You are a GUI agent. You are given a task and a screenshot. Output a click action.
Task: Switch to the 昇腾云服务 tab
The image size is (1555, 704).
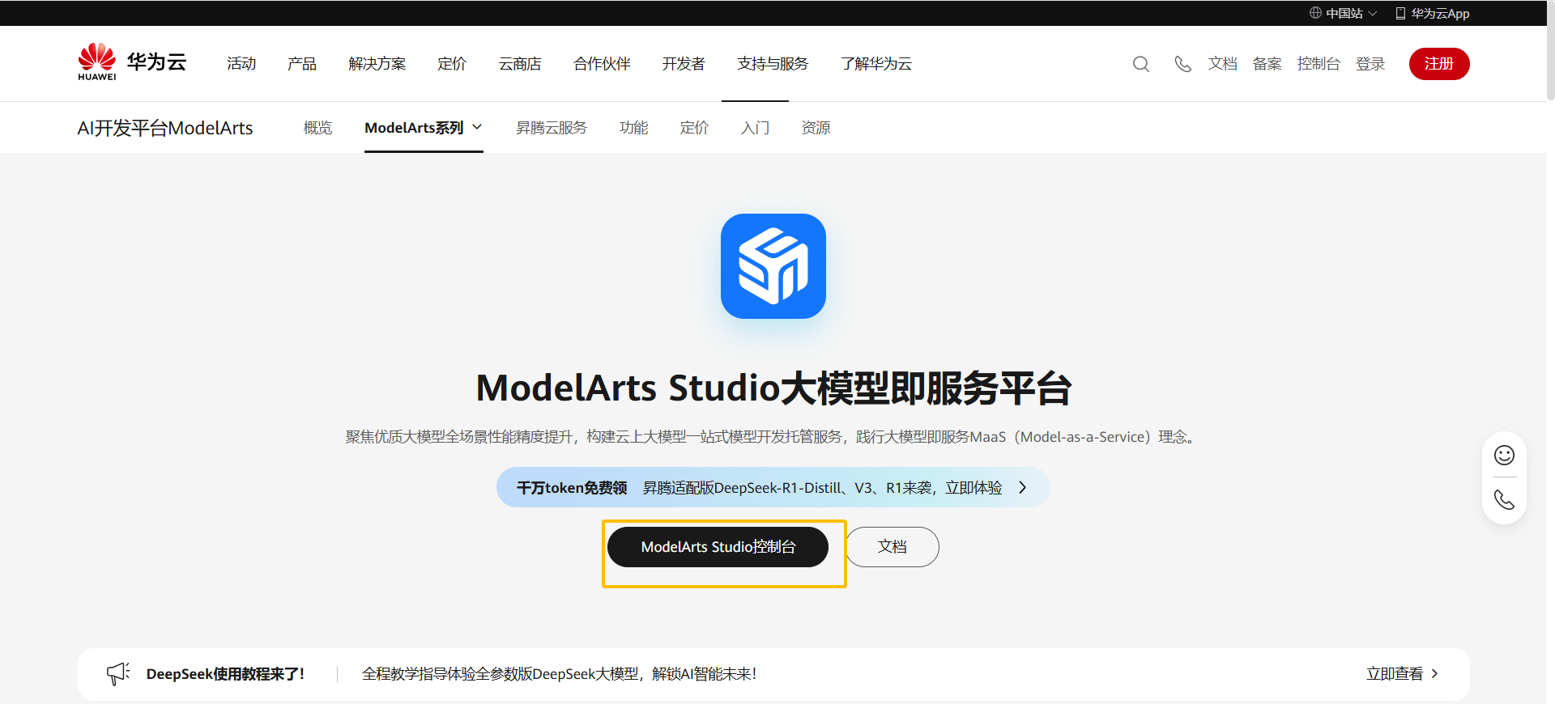click(x=552, y=128)
